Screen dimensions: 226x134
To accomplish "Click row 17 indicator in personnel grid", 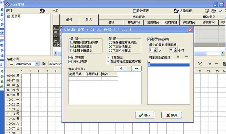I will 56,27.
